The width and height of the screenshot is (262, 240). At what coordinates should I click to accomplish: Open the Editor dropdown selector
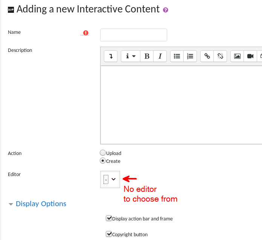(x=110, y=179)
